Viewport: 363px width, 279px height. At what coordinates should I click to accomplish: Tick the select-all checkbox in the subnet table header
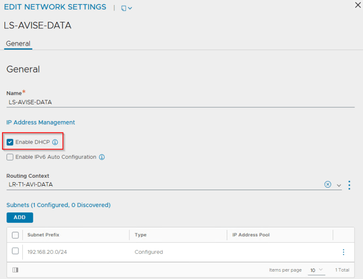tap(15, 235)
